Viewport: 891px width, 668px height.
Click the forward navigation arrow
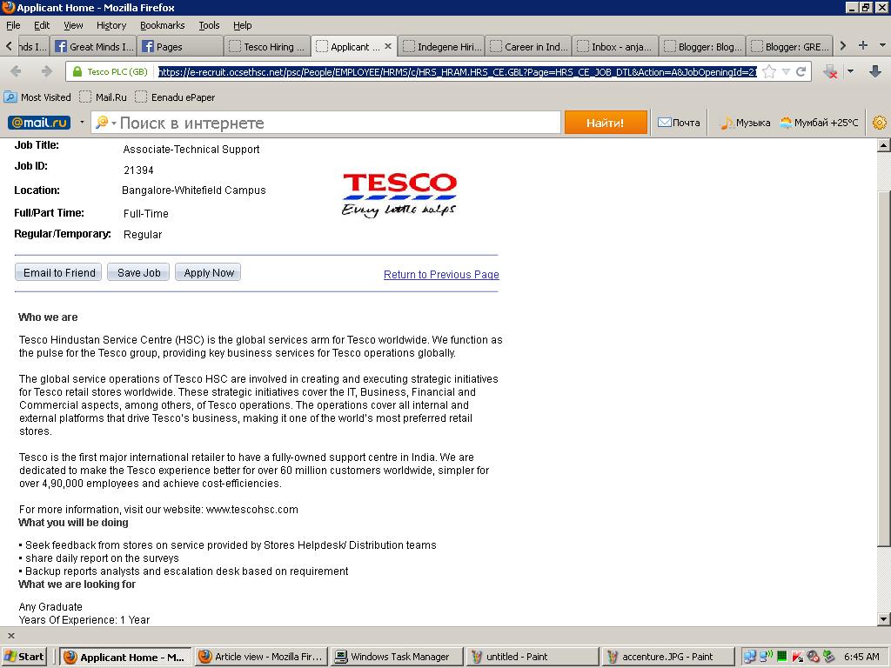pyautogui.click(x=47, y=71)
